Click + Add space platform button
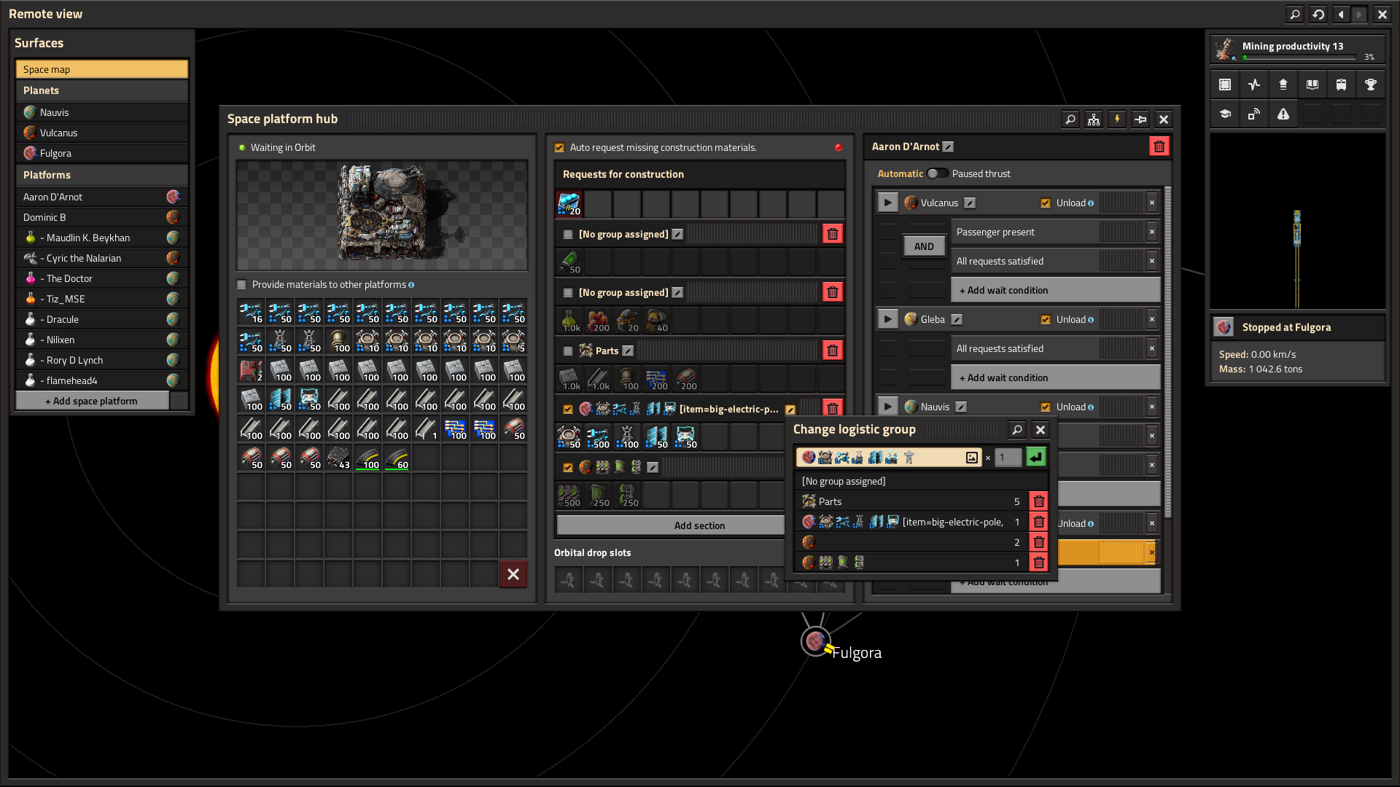This screenshot has width=1400, height=787. 92,401
